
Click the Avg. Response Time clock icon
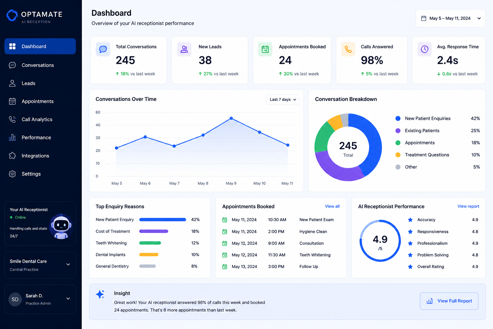point(425,49)
